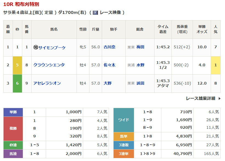225x161 pixels.
Task: Click the 10R 和布刈特別 race title
Action: coord(21,4)
